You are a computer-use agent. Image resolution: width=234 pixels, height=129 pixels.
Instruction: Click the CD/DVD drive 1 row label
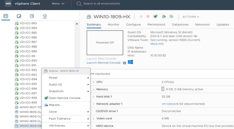[x=107, y=111]
